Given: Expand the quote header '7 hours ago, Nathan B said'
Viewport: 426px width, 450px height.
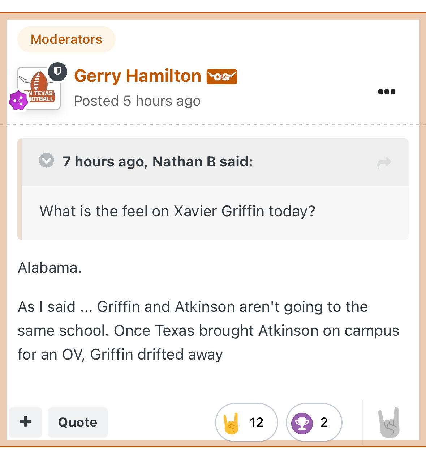Looking at the screenshot, I should 158,161.
